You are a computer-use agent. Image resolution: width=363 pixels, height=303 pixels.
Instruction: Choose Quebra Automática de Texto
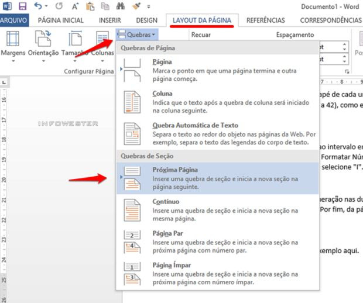[218, 134]
